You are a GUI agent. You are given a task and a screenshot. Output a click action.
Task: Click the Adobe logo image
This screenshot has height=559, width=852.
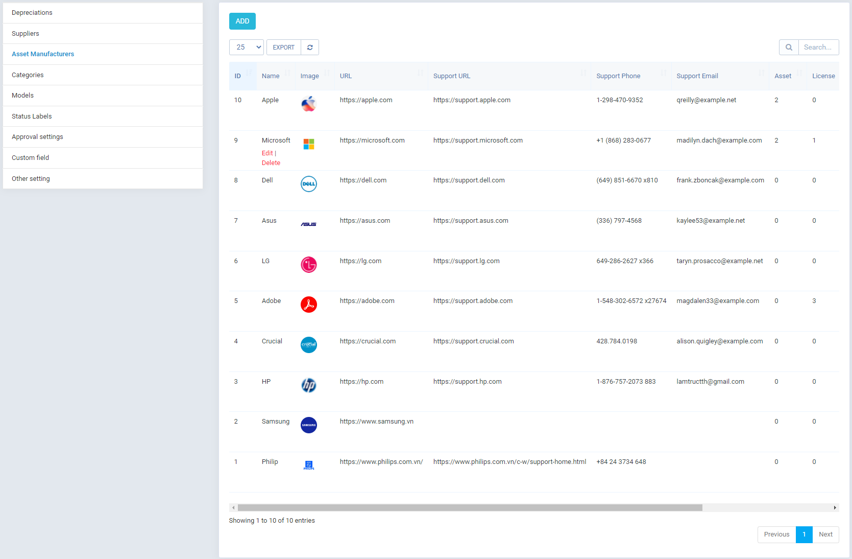(309, 305)
